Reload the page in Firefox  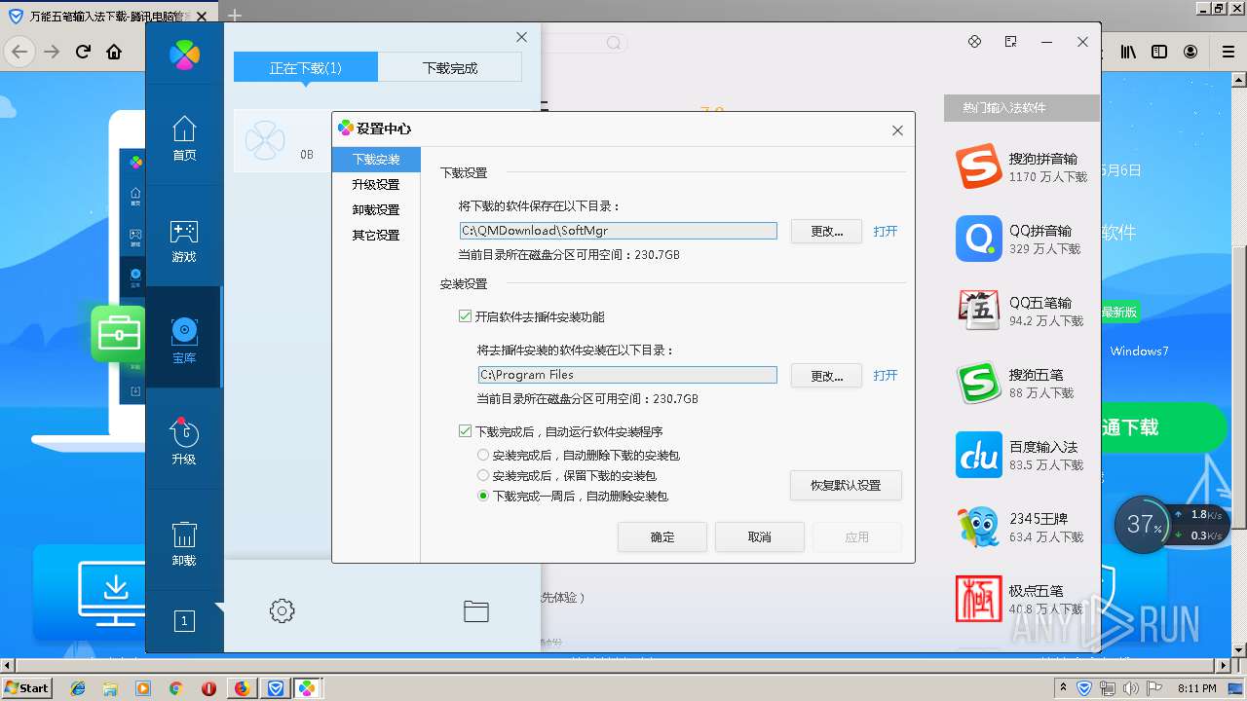(x=83, y=52)
